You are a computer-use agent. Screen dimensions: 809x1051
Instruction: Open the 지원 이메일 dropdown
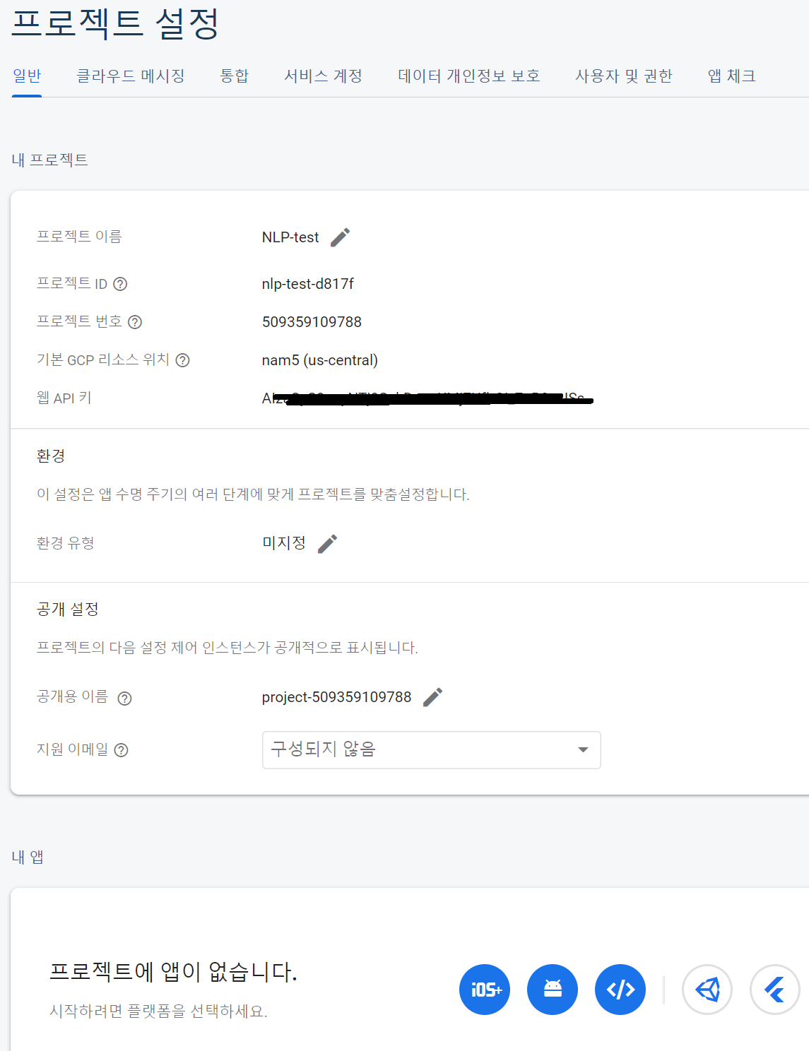pos(431,750)
